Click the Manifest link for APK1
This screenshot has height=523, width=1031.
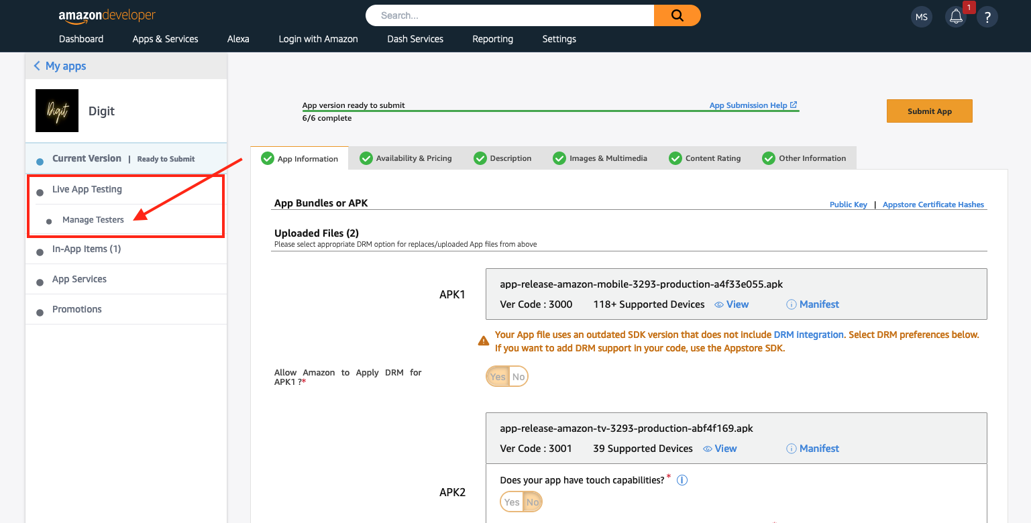(x=819, y=304)
